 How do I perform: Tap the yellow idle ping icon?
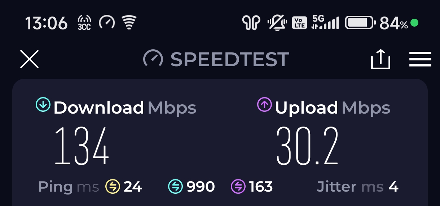pyautogui.click(x=112, y=187)
